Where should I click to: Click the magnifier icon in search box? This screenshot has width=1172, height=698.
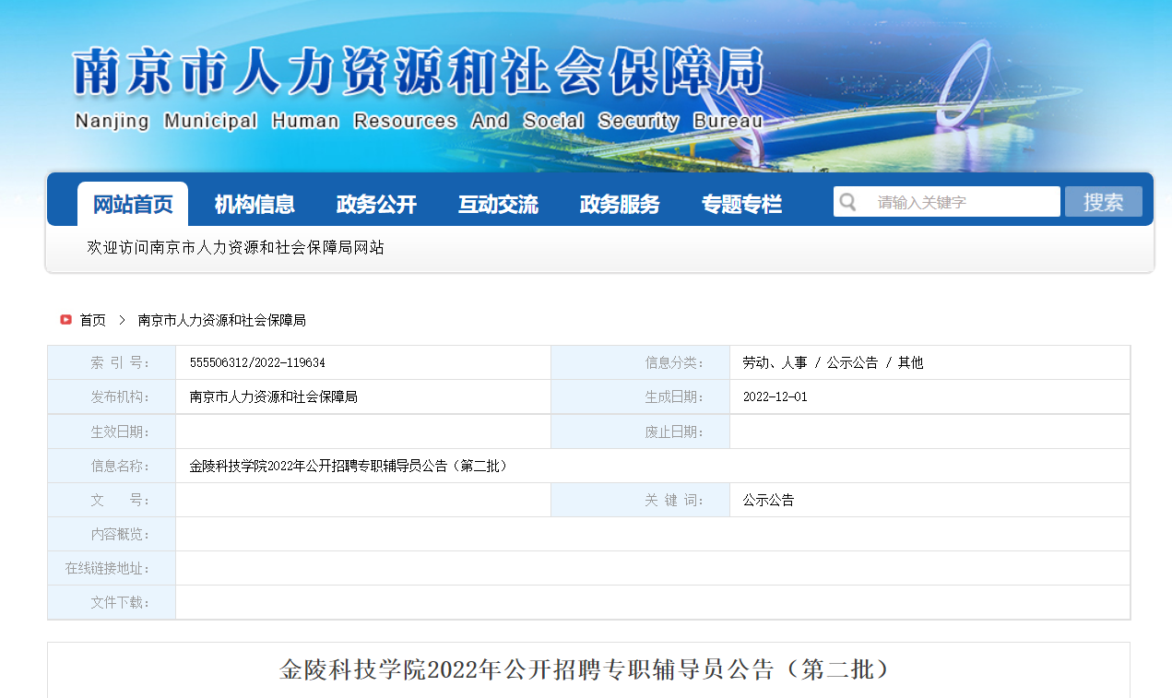848,202
